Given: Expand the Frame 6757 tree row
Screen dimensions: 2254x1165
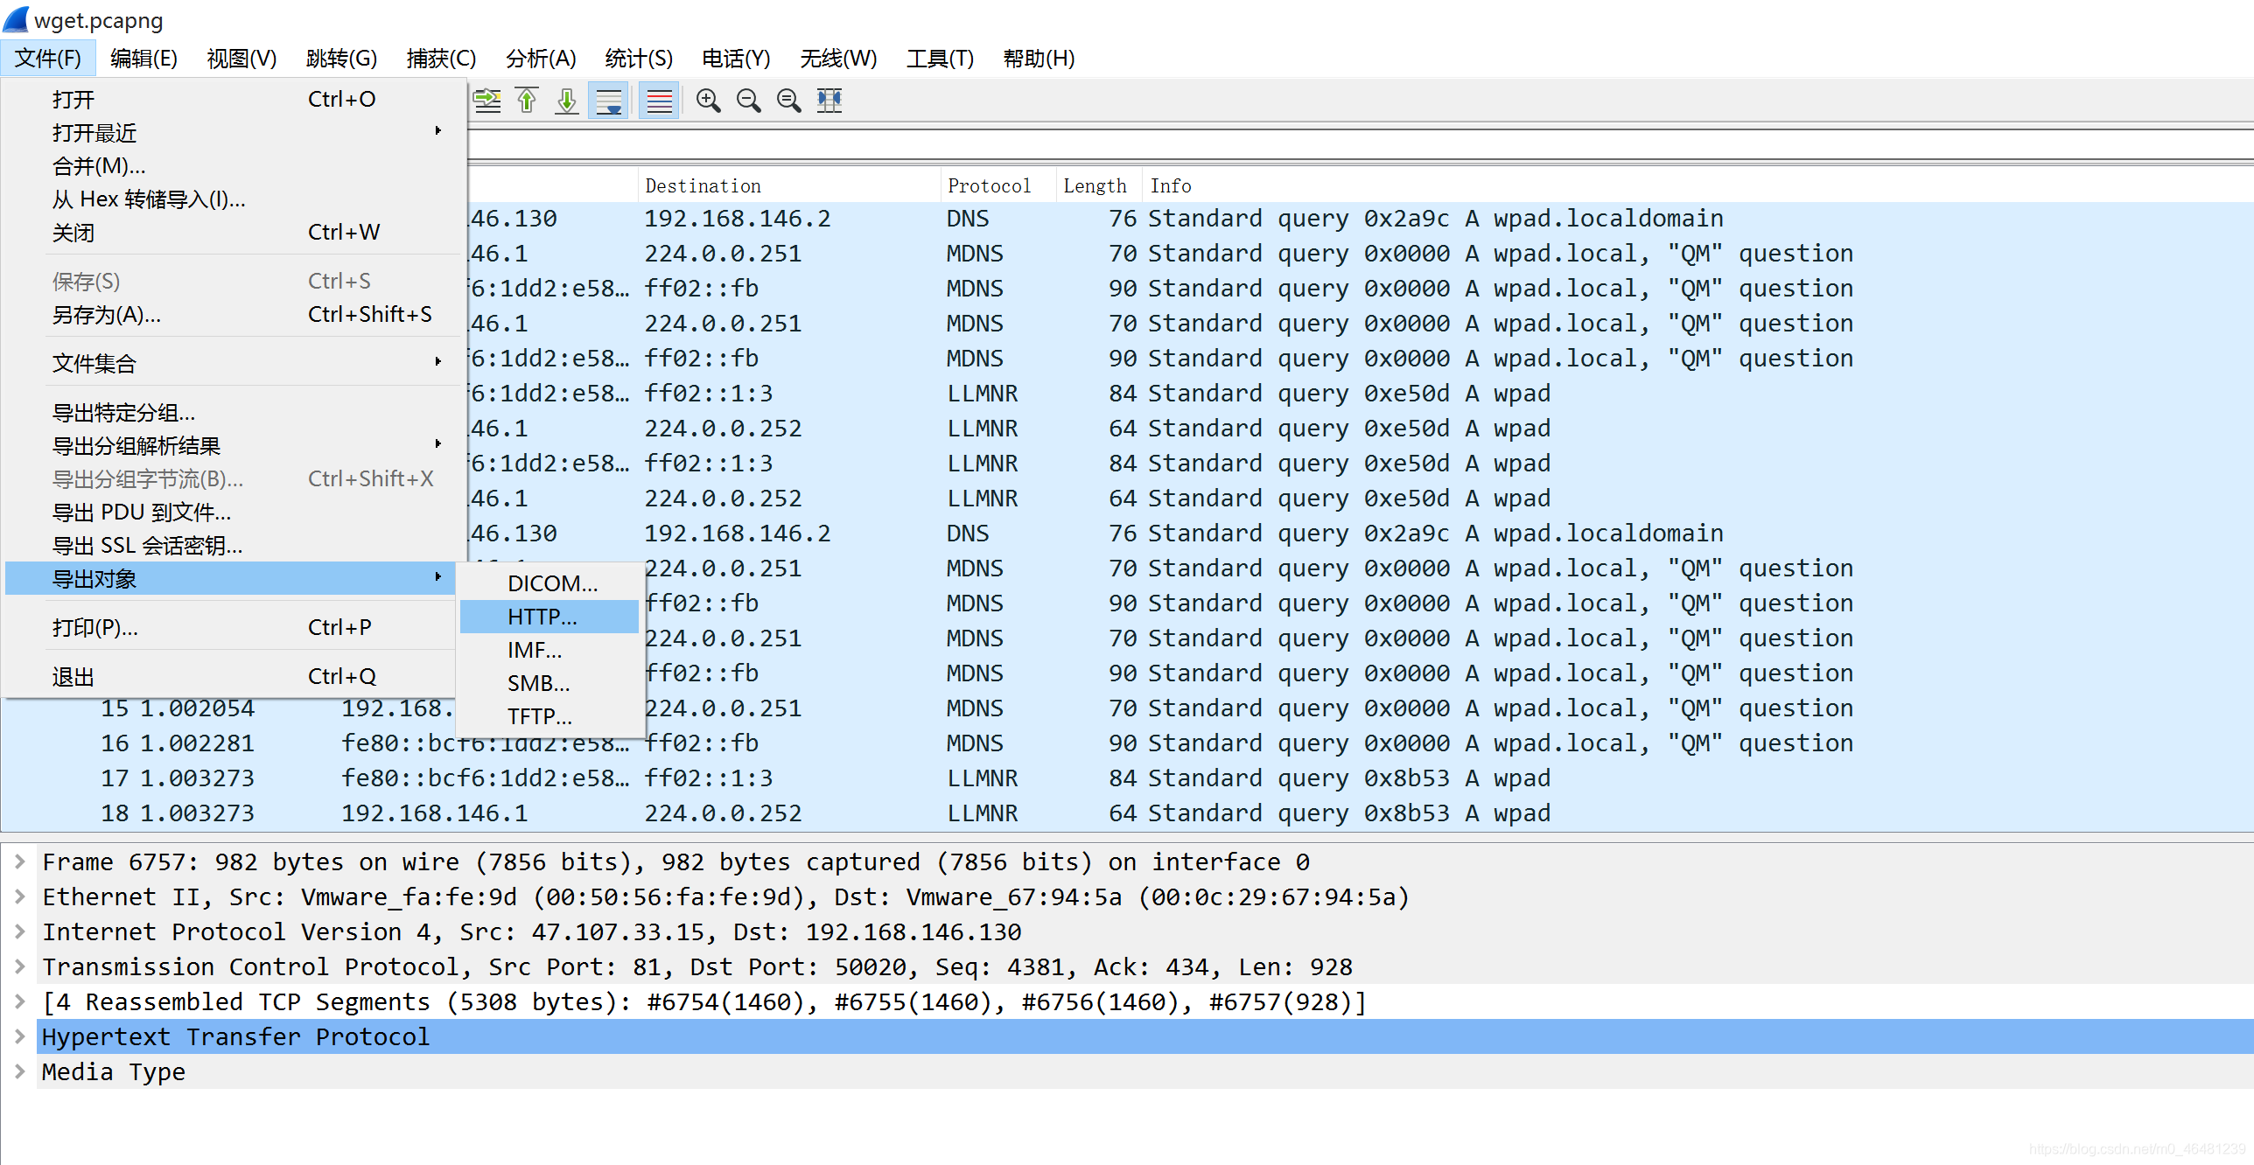Looking at the screenshot, I should click(x=19, y=862).
